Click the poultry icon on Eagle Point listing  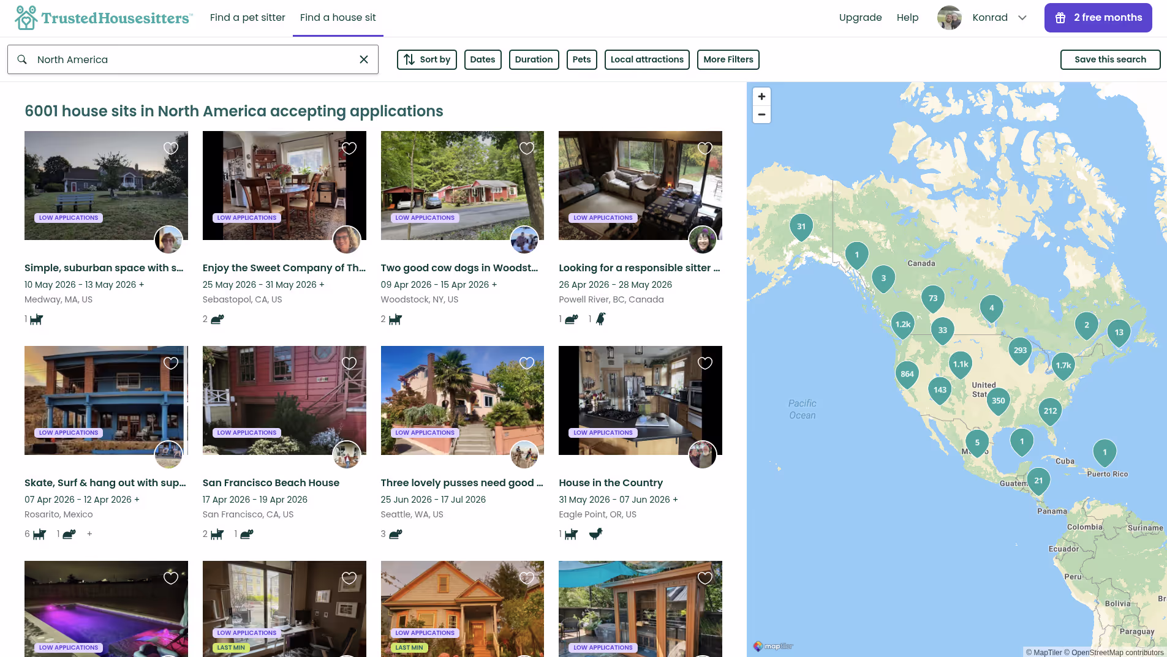tap(595, 534)
